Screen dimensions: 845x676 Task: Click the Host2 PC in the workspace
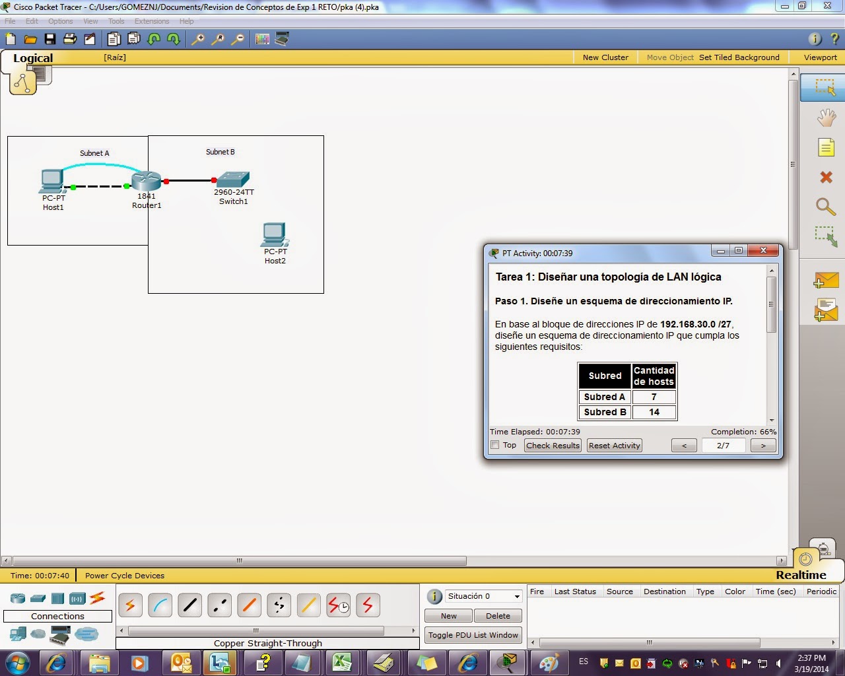275,235
